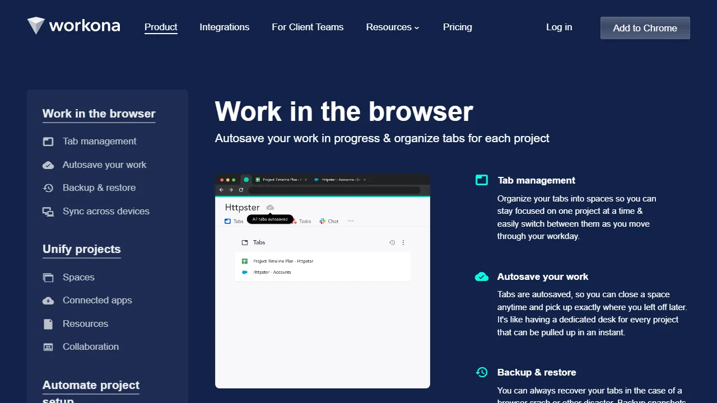Click the Workona logo icon

click(x=36, y=26)
